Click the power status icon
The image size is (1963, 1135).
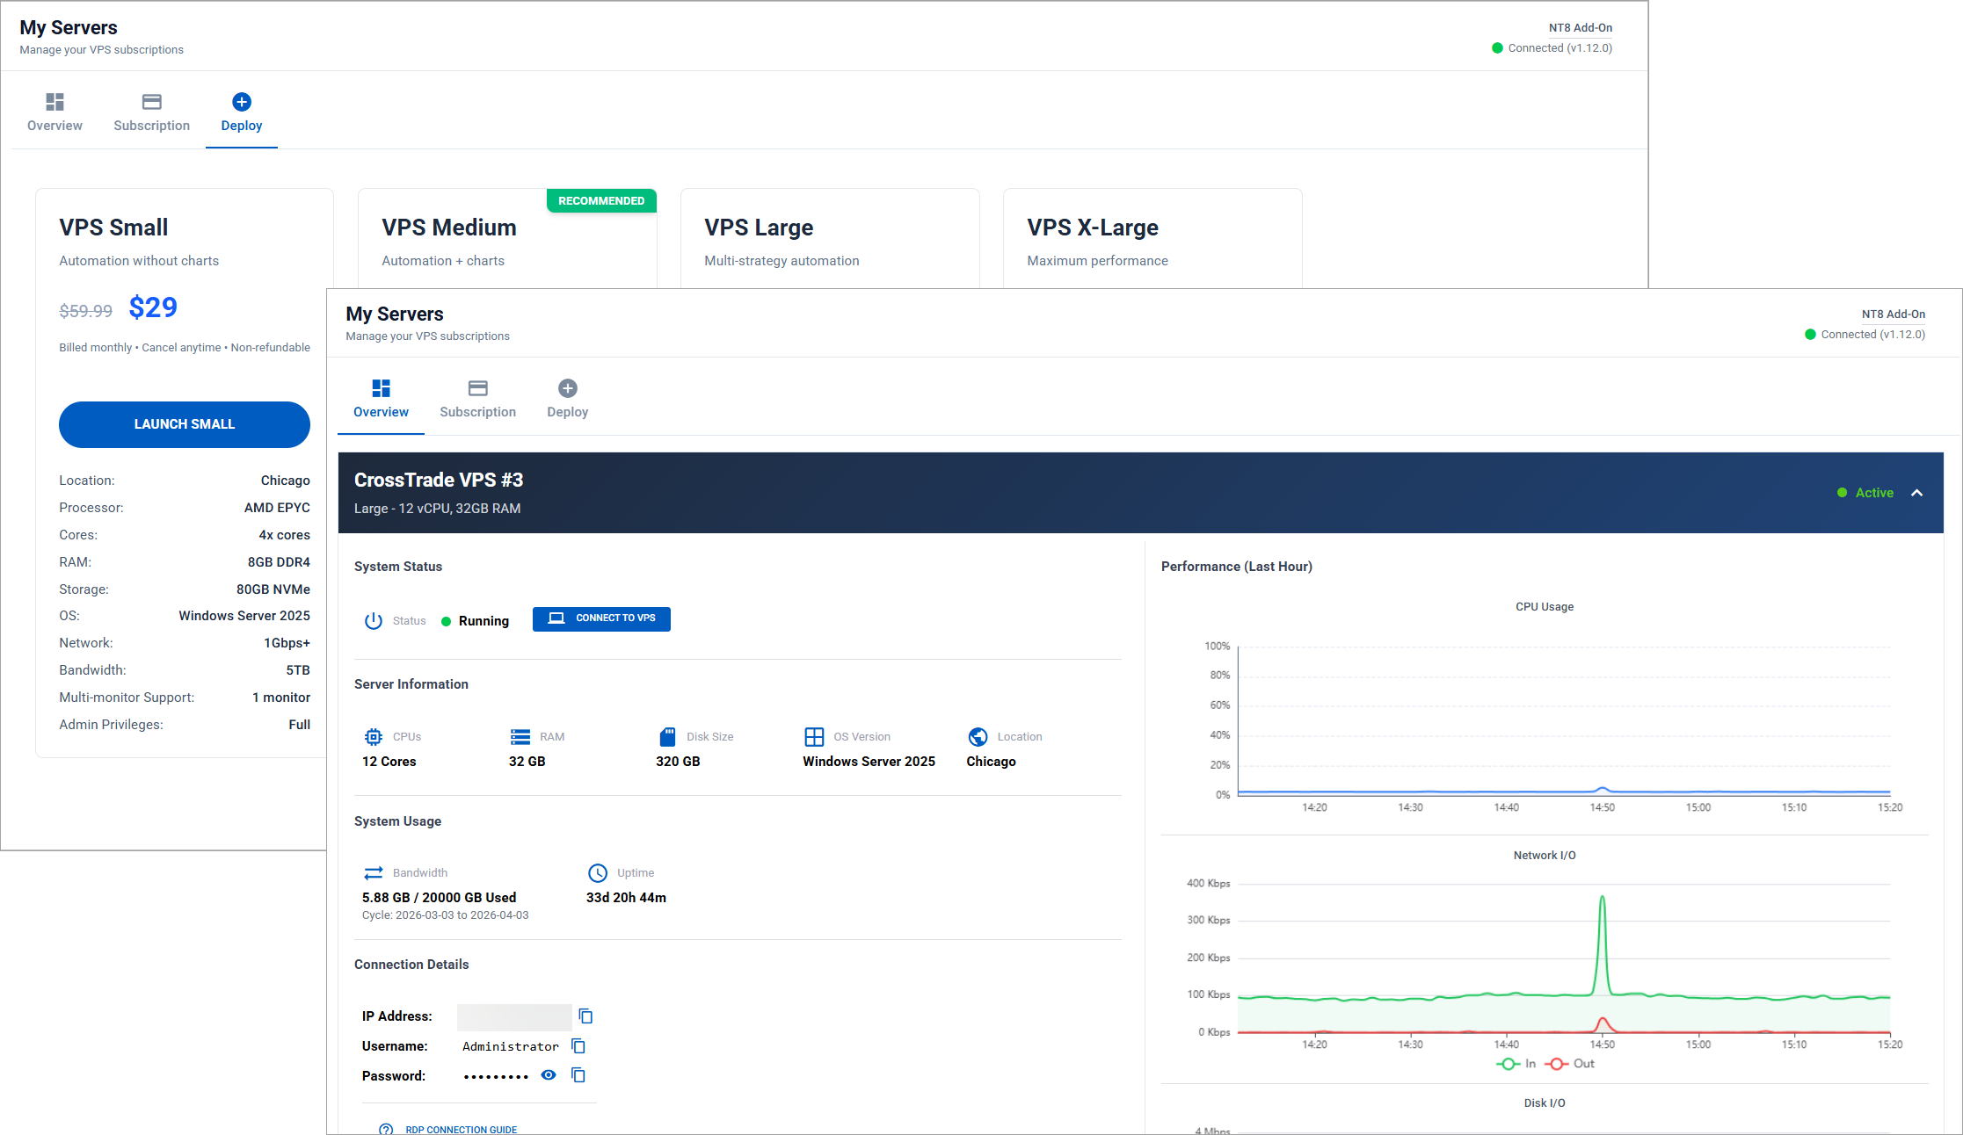tap(373, 621)
